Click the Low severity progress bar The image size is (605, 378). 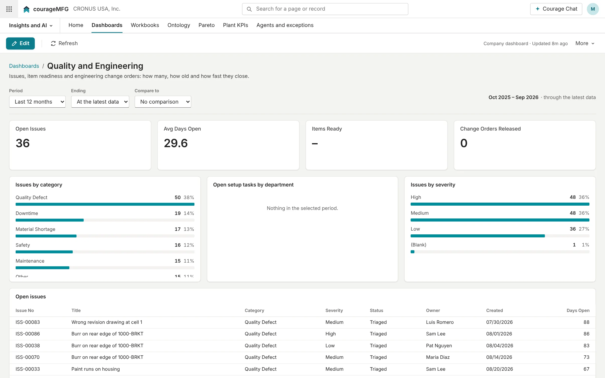pyautogui.click(x=500, y=236)
